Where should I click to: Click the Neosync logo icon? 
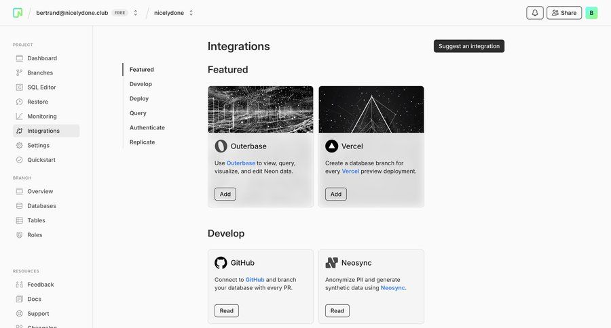(x=331, y=263)
